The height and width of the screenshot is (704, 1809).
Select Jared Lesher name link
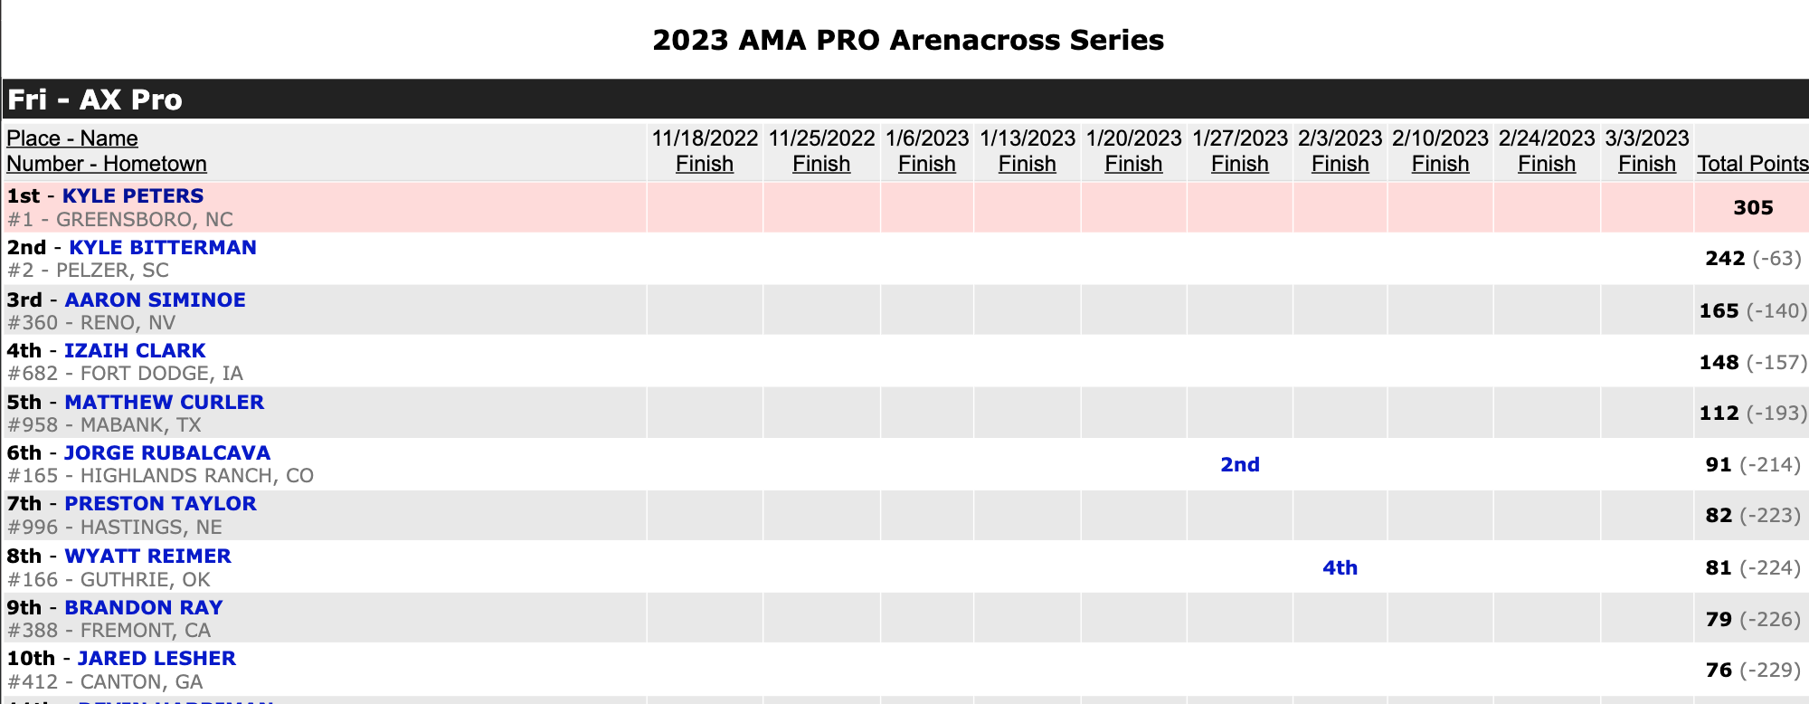[156, 659]
